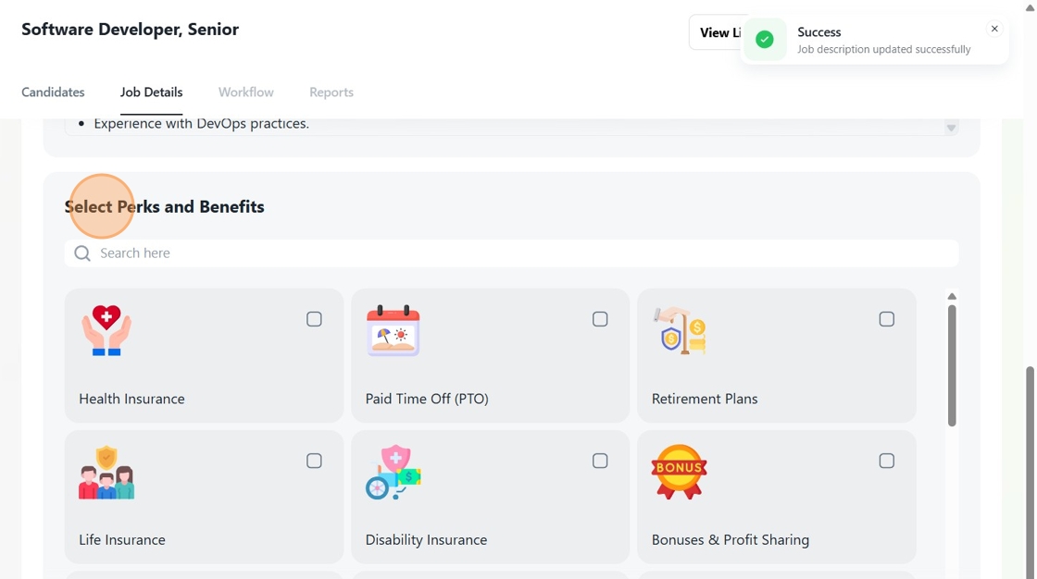The height and width of the screenshot is (579, 1037).
Task: Tick the Paid Time Off (PTO) checkbox
Action: [x=600, y=319]
